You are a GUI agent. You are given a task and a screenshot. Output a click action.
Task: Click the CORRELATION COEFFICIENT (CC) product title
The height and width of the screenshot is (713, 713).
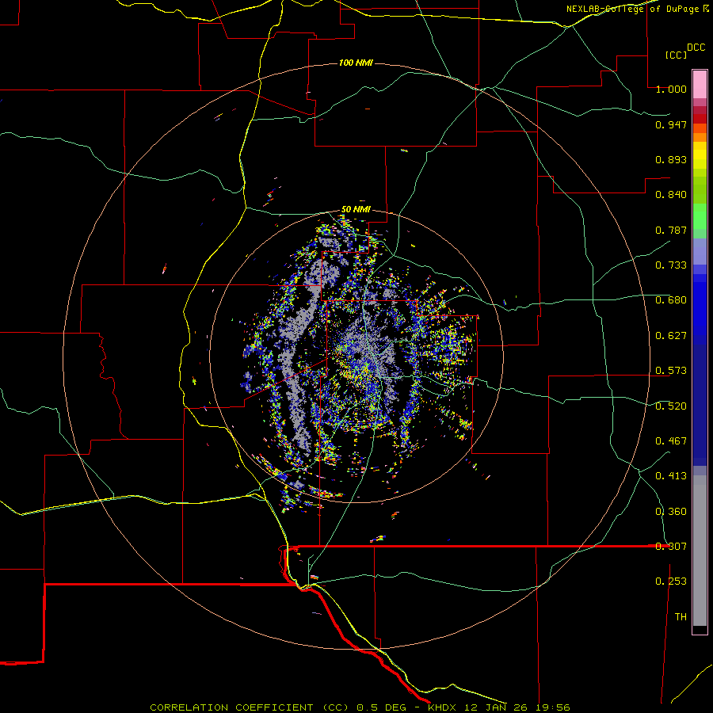[x=250, y=707]
